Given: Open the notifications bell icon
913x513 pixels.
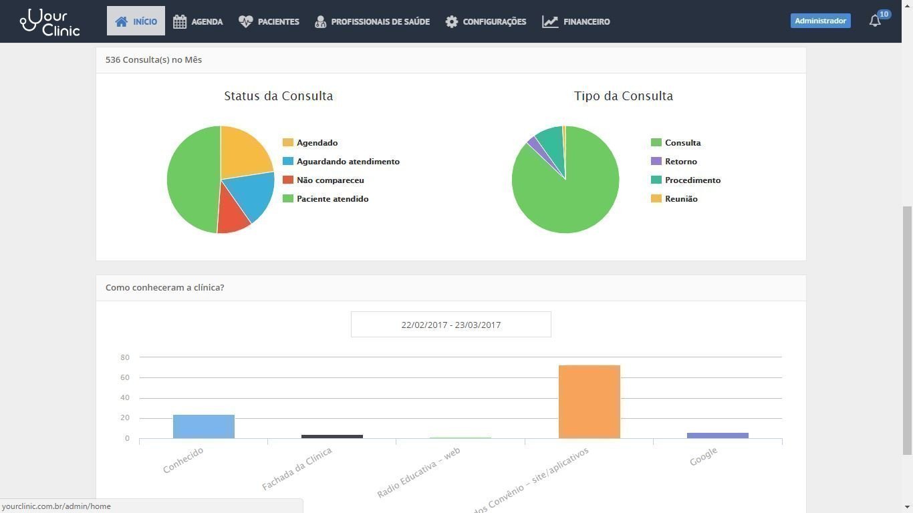Looking at the screenshot, I should coord(875,21).
